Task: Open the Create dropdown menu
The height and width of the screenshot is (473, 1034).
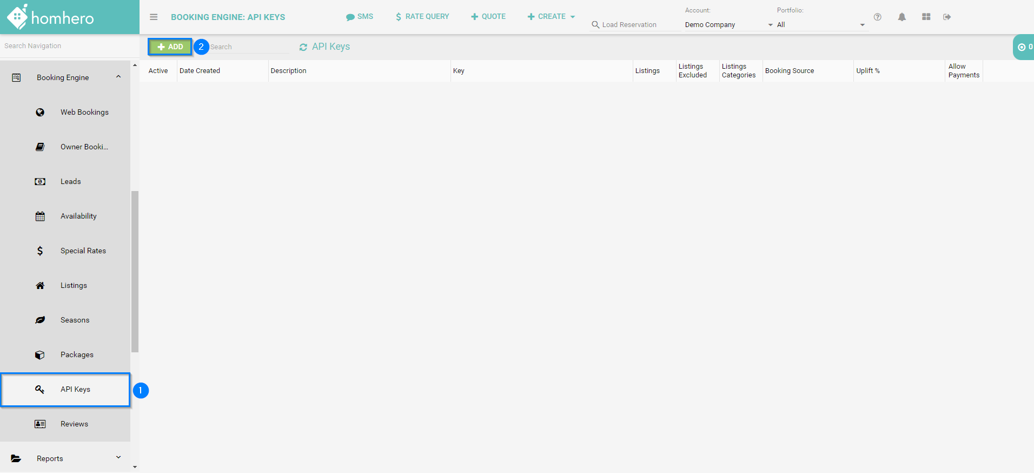Action: (551, 17)
